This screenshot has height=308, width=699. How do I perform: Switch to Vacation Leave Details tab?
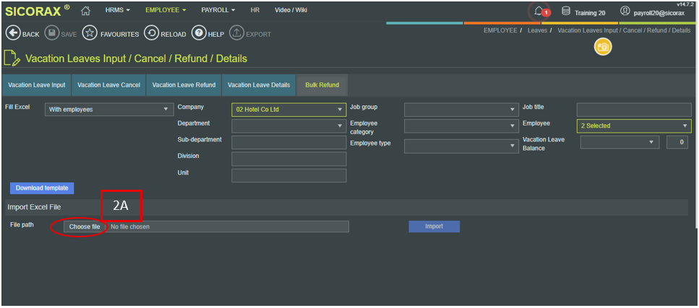pyautogui.click(x=259, y=85)
